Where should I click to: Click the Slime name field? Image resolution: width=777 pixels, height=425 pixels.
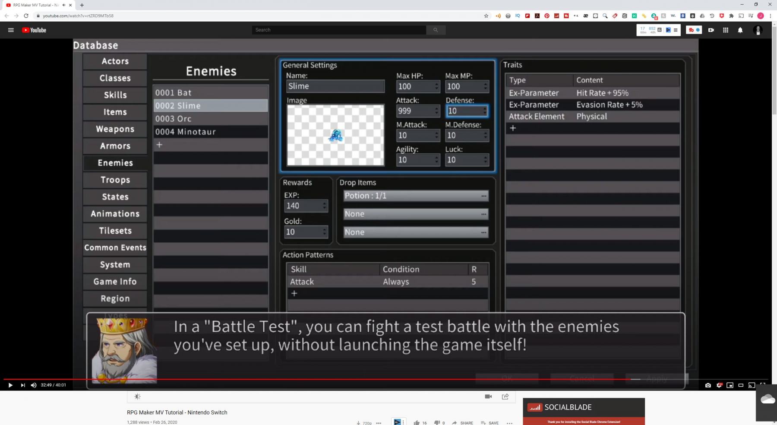pos(335,86)
